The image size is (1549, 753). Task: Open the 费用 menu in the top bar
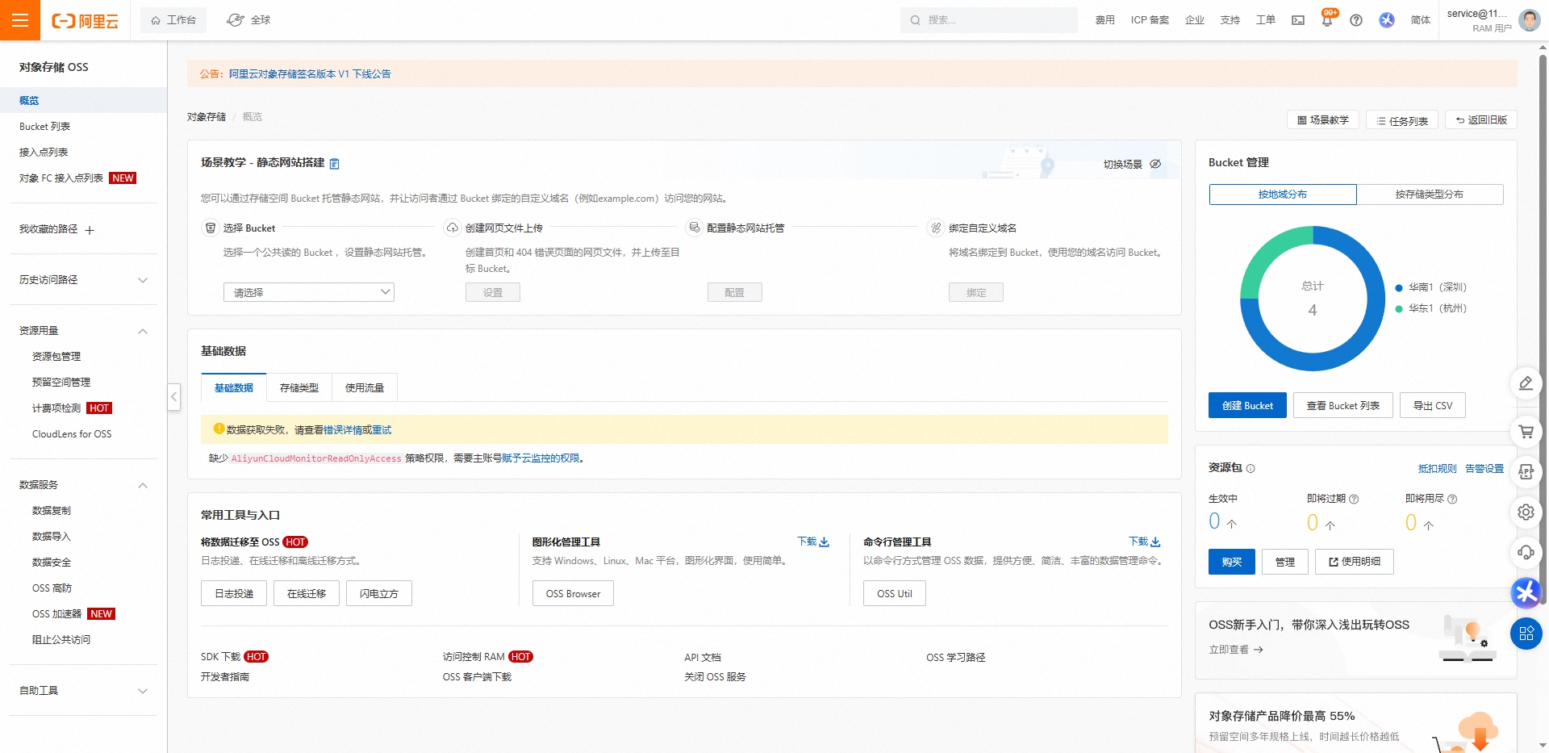[1104, 20]
